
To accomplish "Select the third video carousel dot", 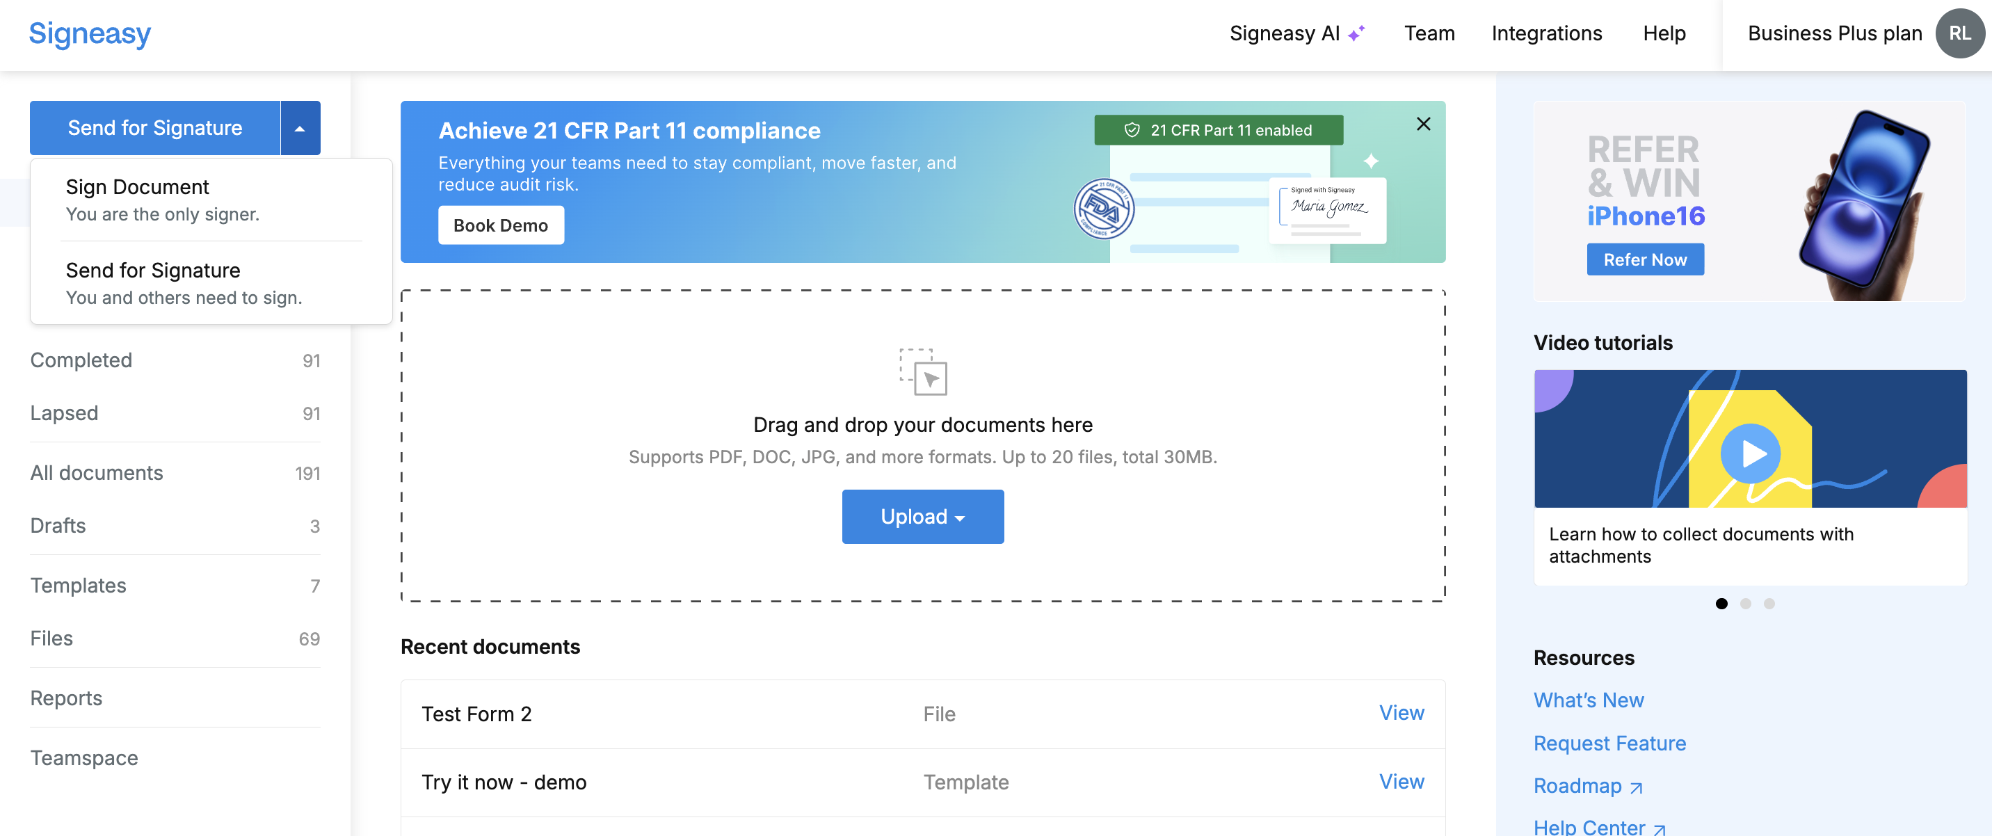I will coord(1769,604).
